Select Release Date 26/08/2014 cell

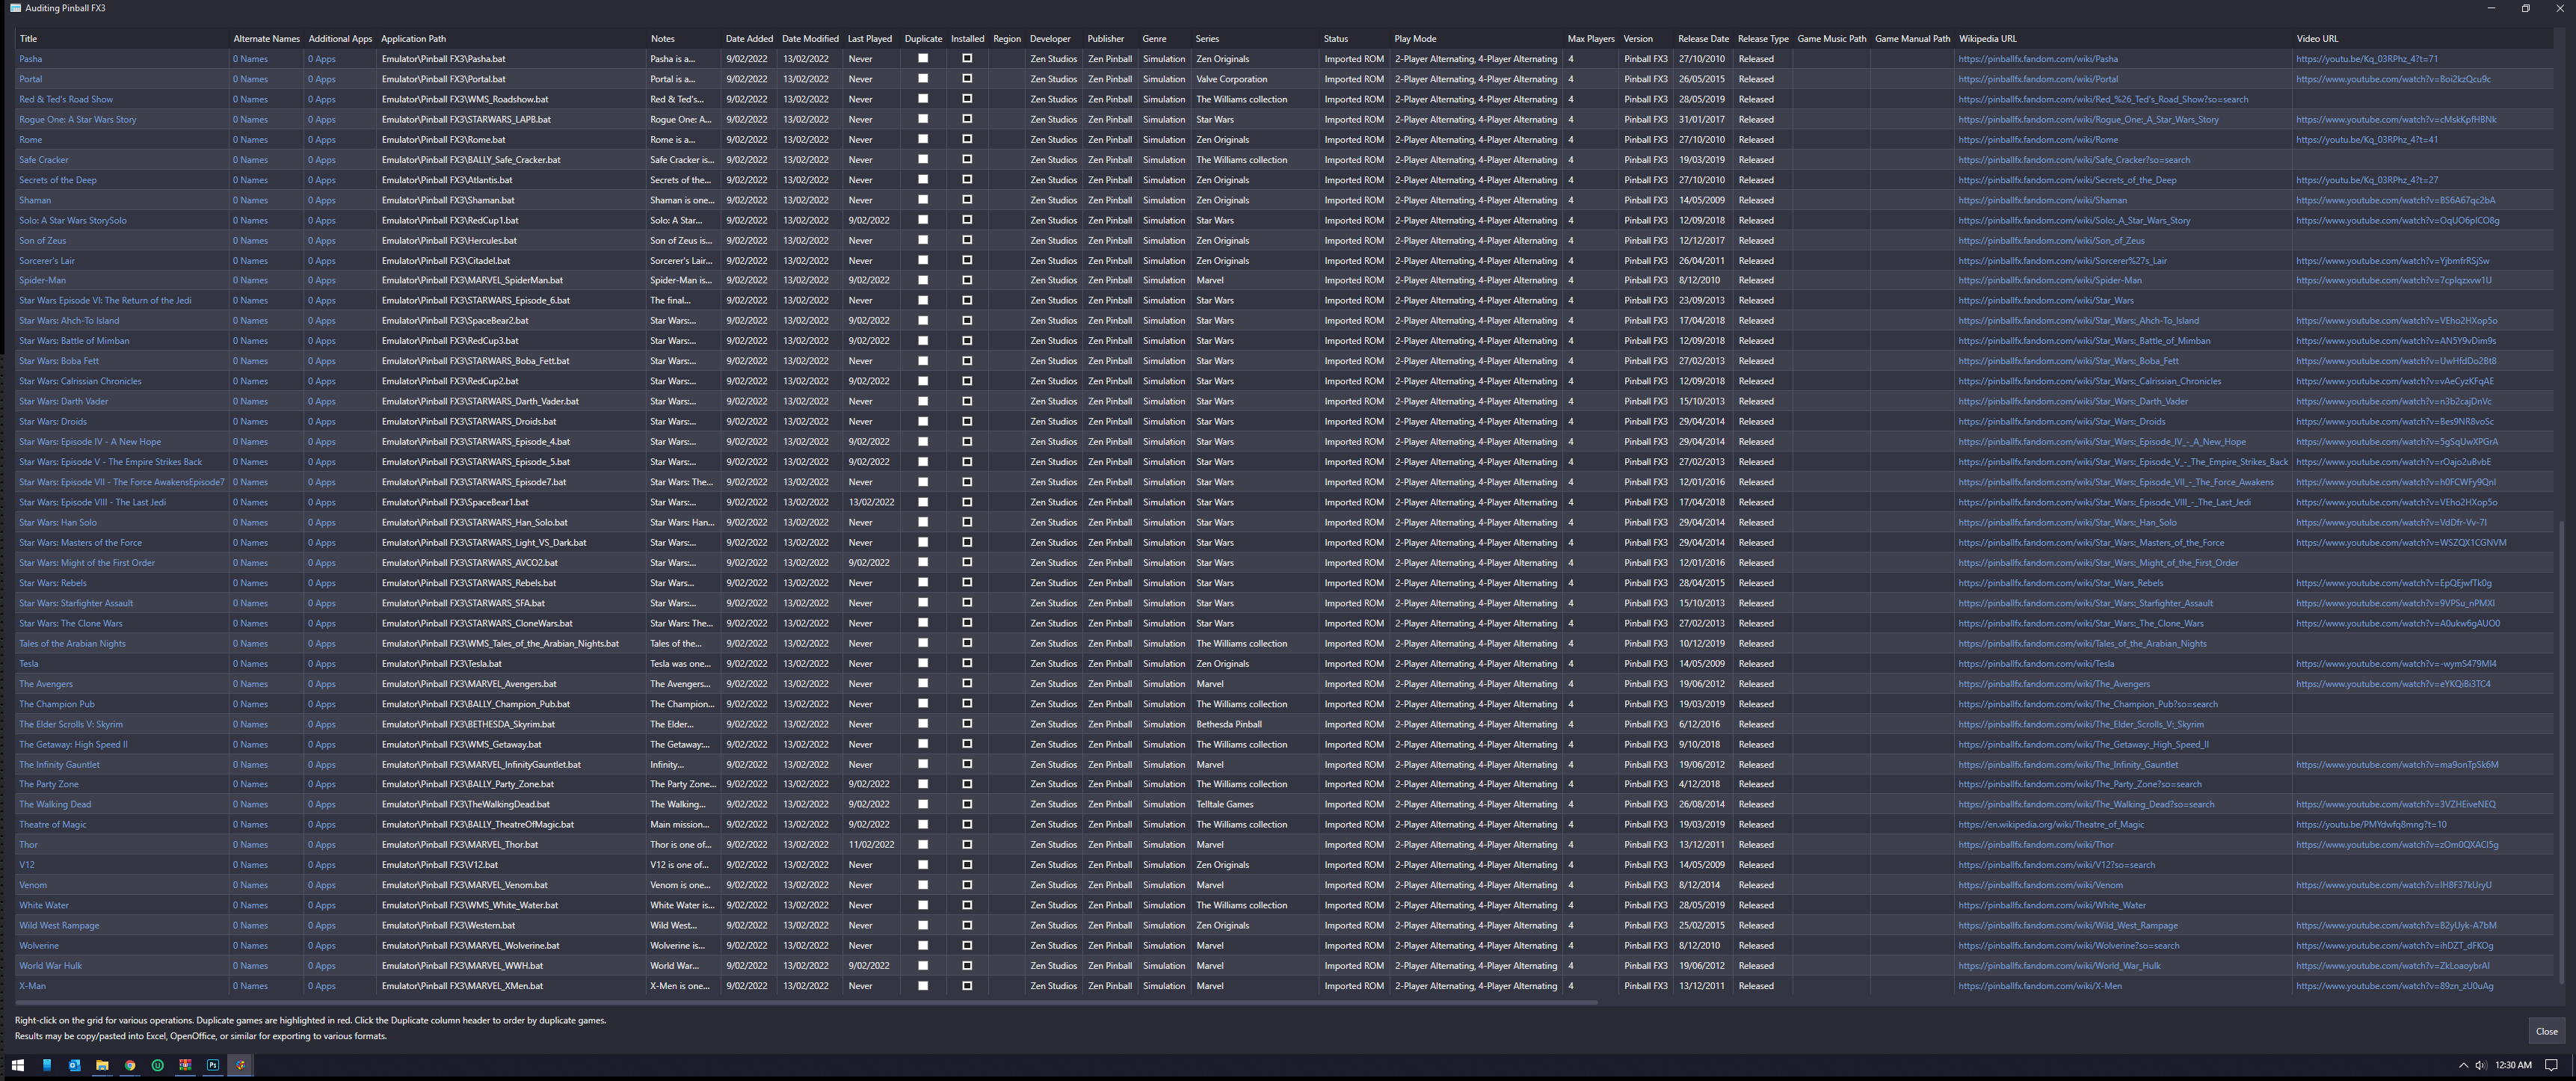click(1704, 804)
